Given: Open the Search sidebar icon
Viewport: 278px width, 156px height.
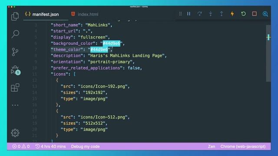Looking at the screenshot, I should click(15, 34).
